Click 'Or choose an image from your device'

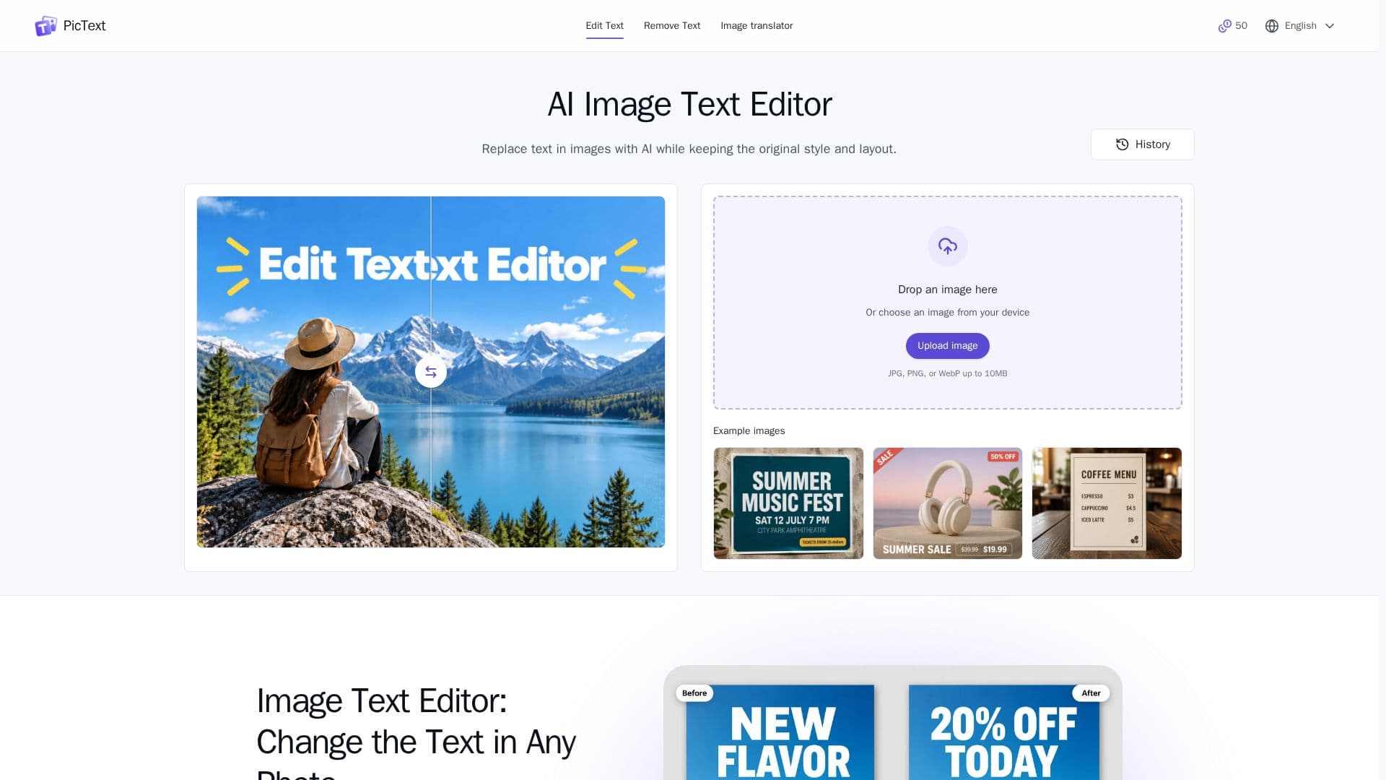pyautogui.click(x=947, y=313)
